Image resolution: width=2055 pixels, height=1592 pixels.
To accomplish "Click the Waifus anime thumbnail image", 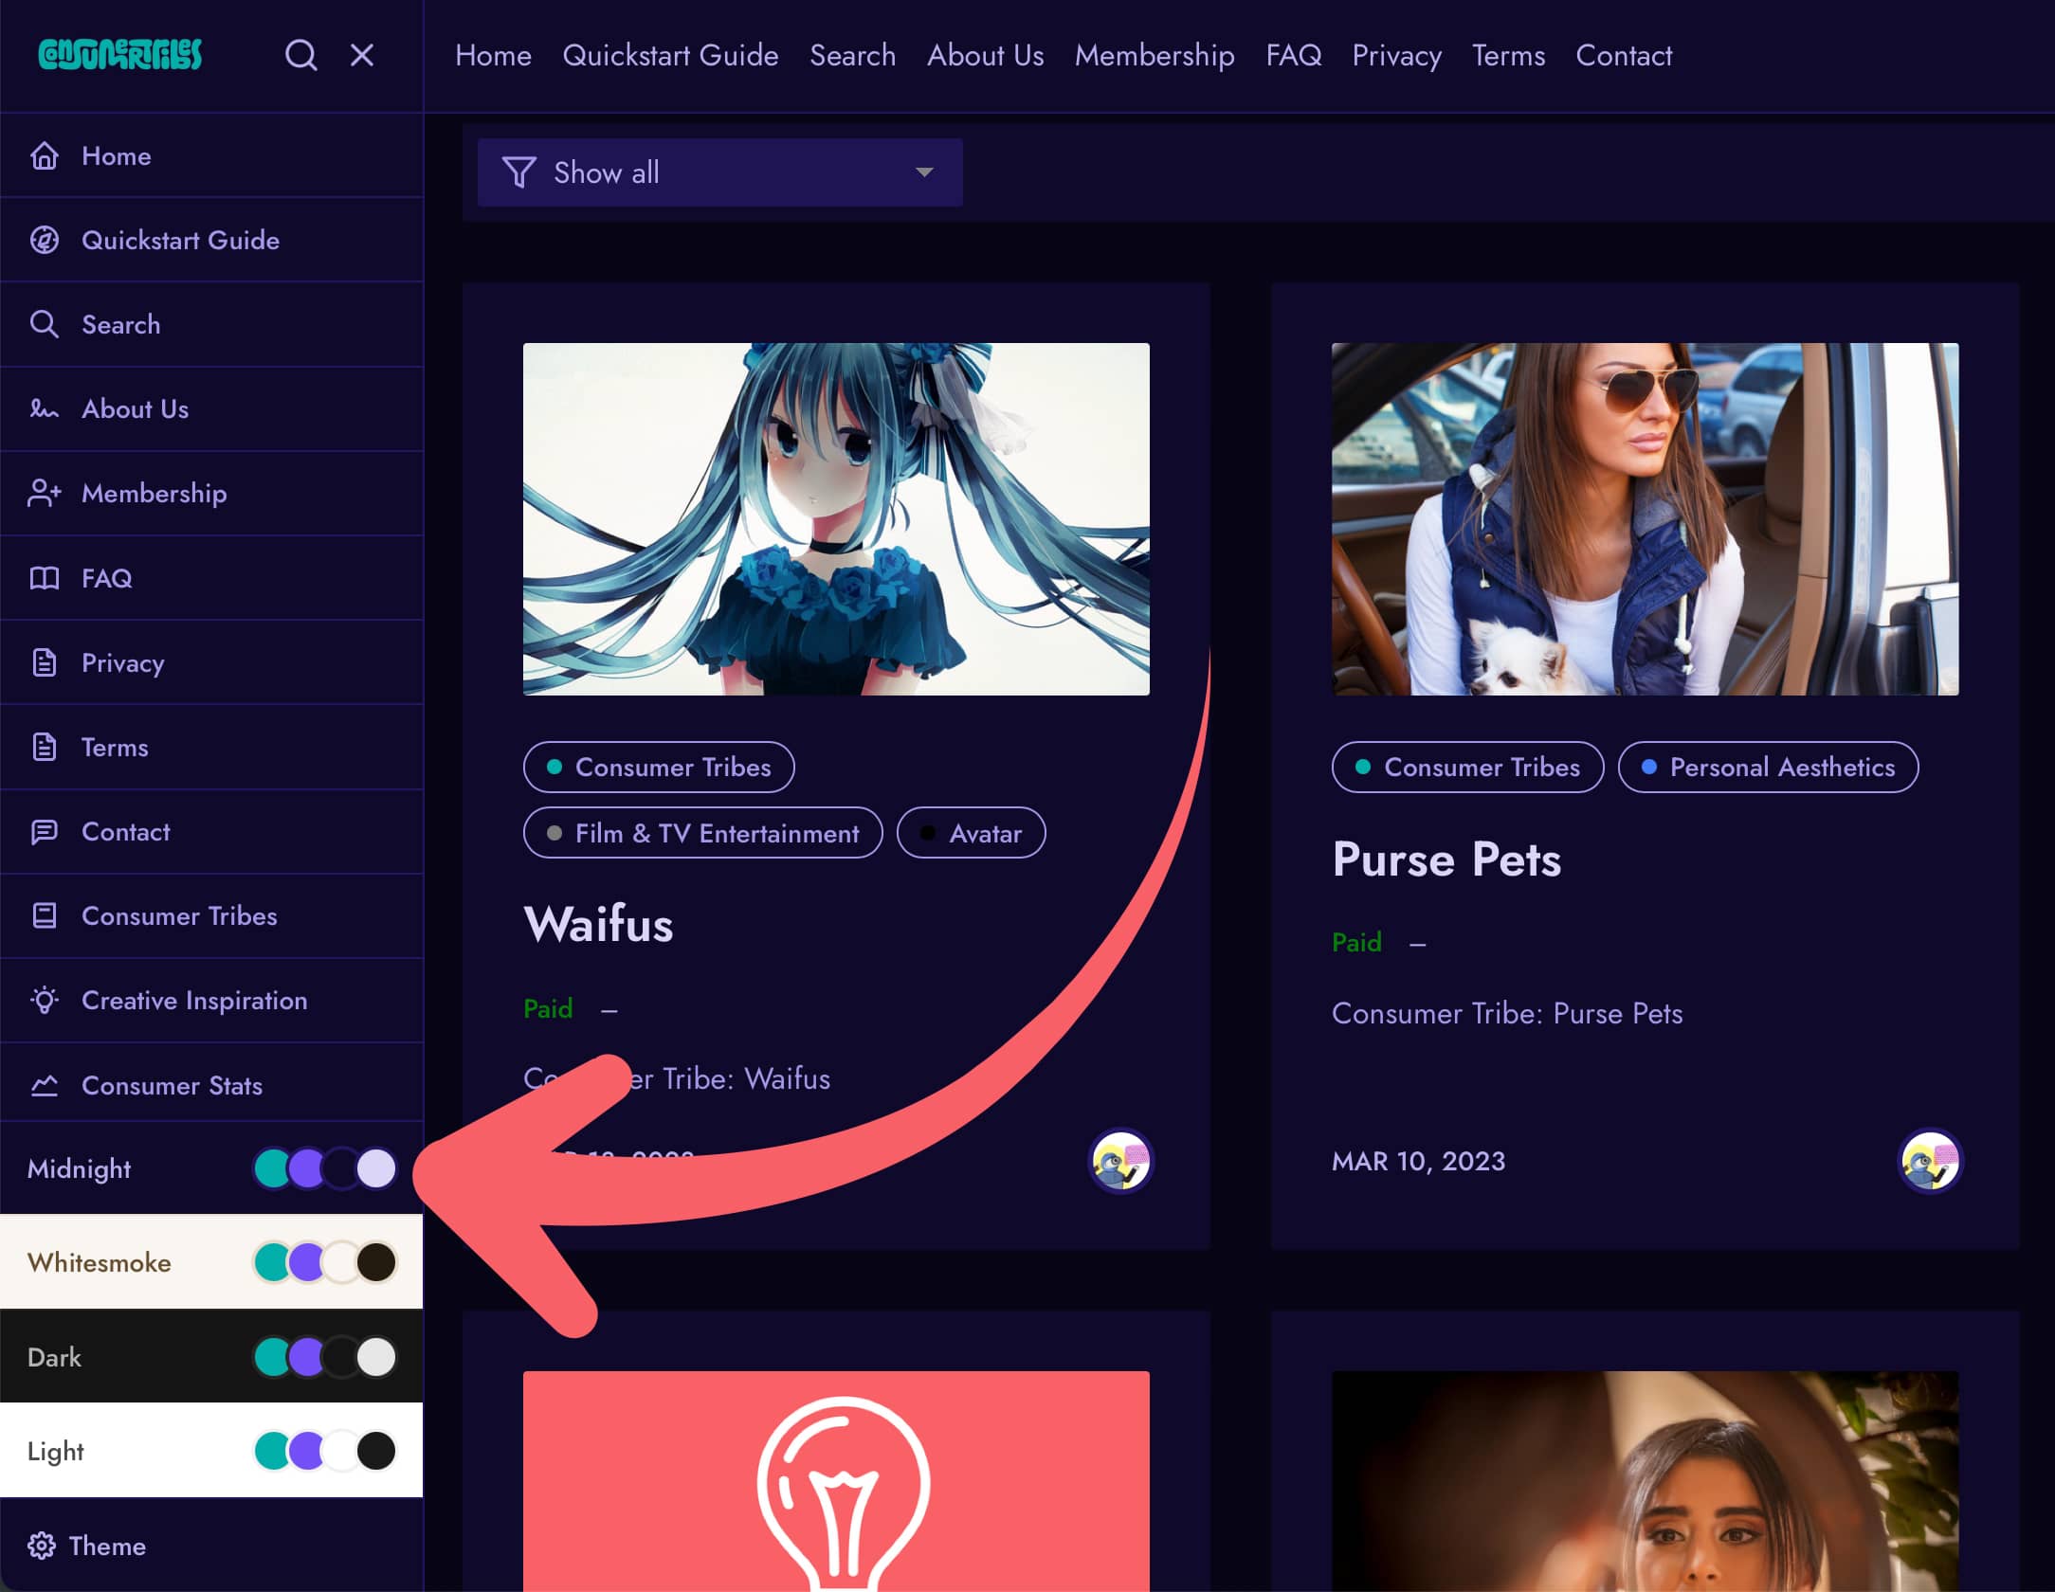I will [836, 518].
